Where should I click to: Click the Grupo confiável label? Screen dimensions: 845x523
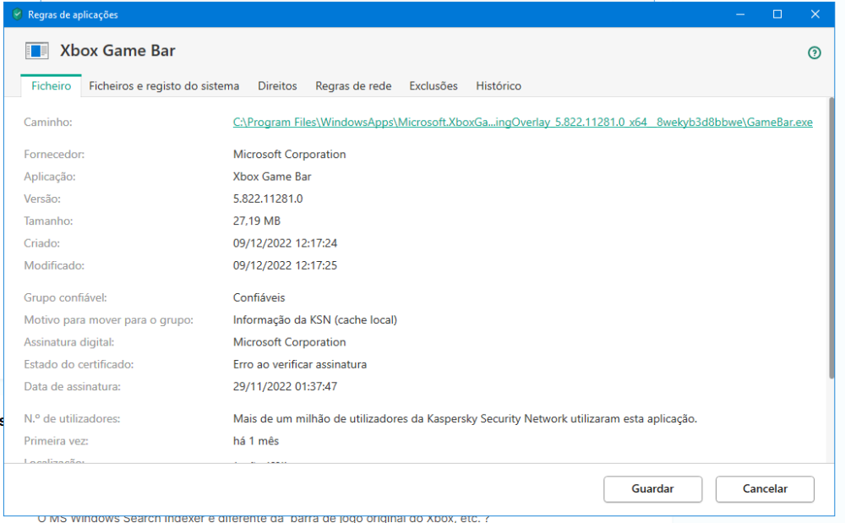pos(65,297)
